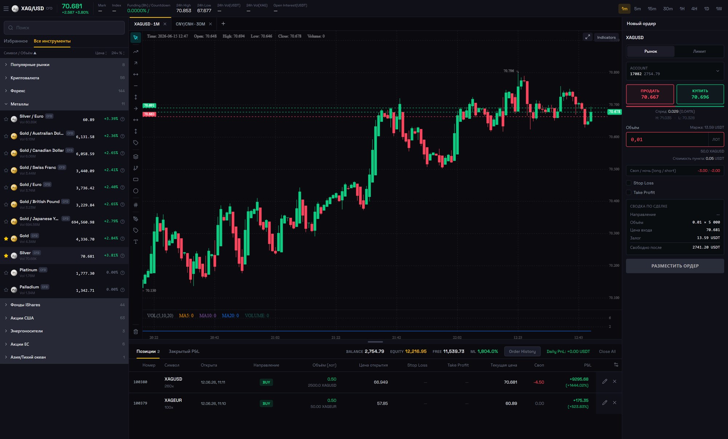
Task: Expand the Популярные рынки group
Action: pyautogui.click(x=64, y=64)
